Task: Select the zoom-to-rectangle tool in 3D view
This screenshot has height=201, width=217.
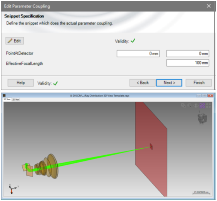Action: [183, 106]
